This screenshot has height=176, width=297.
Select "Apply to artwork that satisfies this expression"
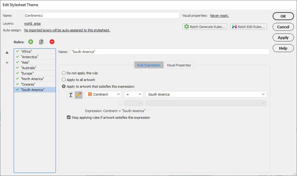point(64,86)
